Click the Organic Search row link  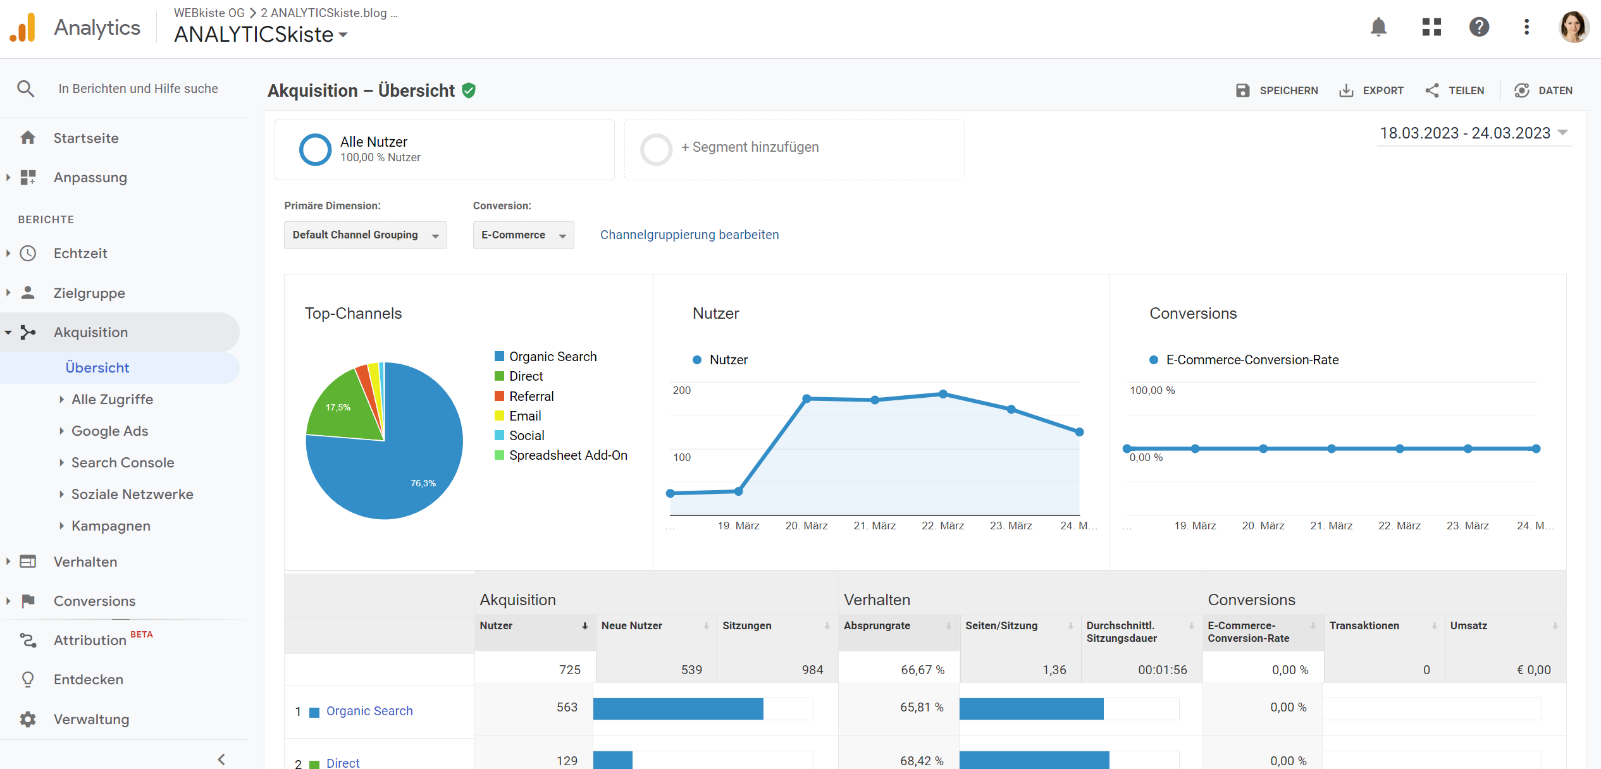pos(369,711)
